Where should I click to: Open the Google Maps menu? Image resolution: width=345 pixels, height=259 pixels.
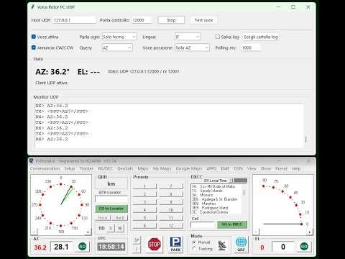(189, 168)
